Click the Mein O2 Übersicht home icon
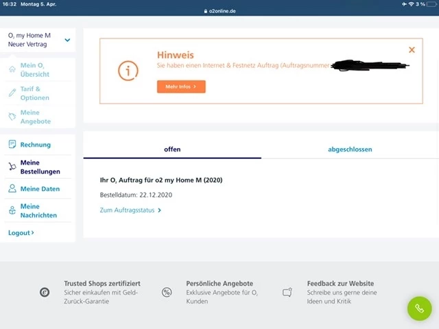This screenshot has width=439, height=329. pos(12,69)
